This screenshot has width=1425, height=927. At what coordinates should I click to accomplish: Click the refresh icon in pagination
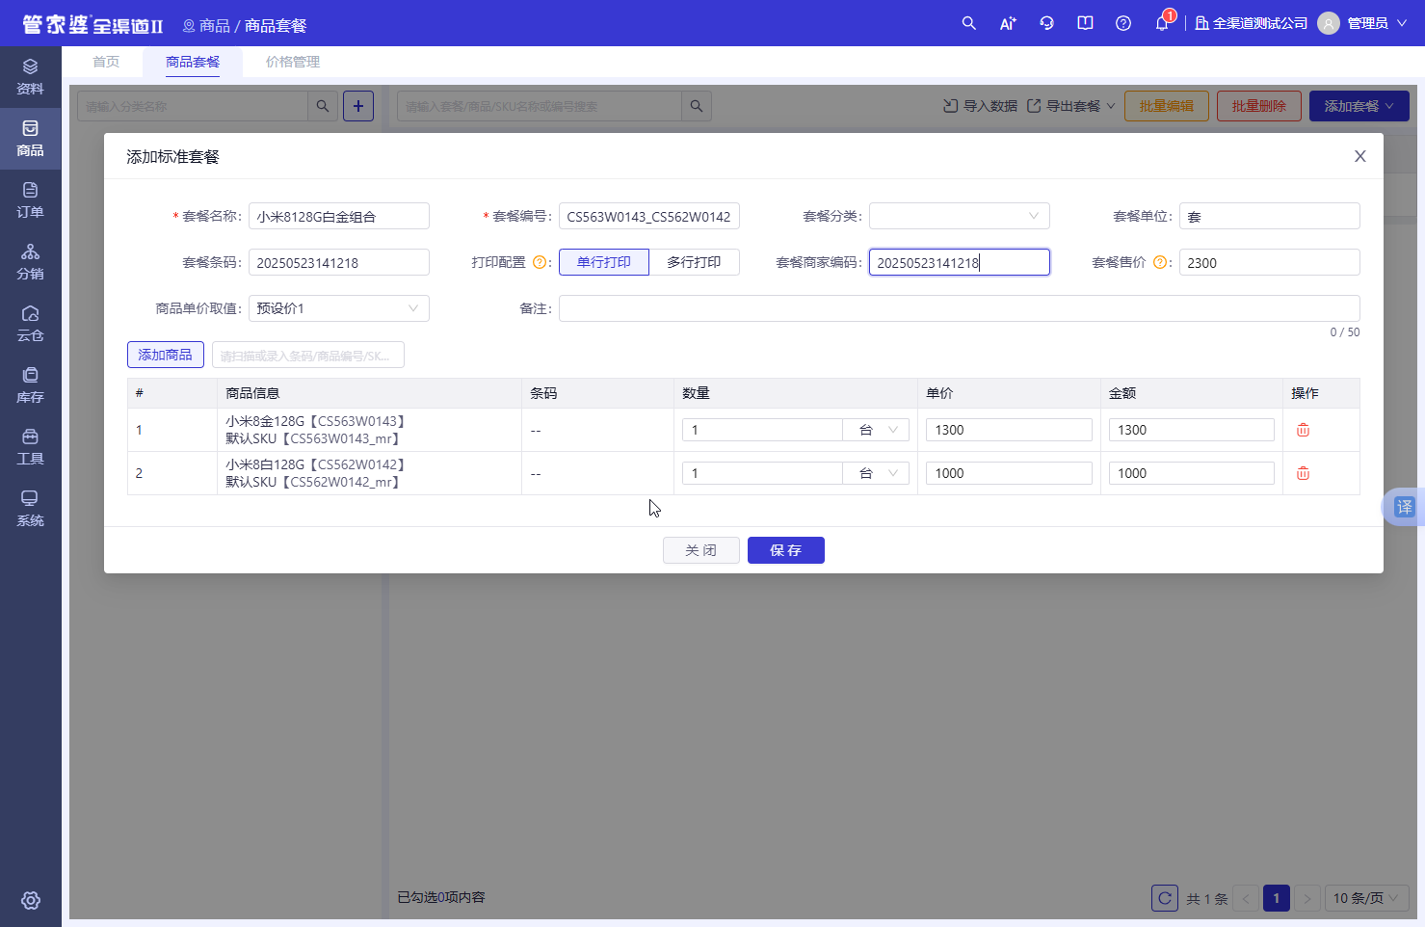point(1165,898)
